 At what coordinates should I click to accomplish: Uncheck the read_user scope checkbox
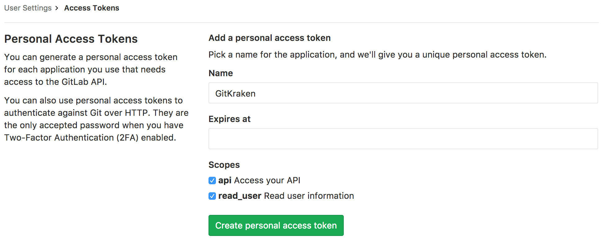(212, 196)
